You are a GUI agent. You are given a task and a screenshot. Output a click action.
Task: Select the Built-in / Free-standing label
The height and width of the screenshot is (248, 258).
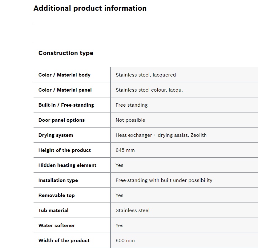click(66, 105)
